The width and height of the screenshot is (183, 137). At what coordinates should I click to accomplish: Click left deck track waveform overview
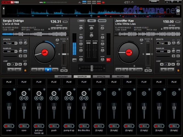pos(34,34)
